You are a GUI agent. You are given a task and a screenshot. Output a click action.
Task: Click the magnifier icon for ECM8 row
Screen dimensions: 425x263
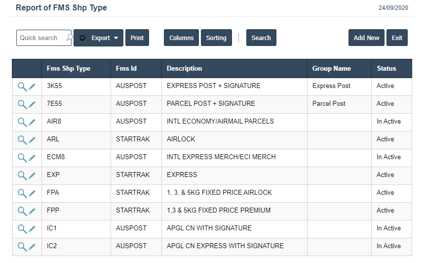[x=22, y=158]
